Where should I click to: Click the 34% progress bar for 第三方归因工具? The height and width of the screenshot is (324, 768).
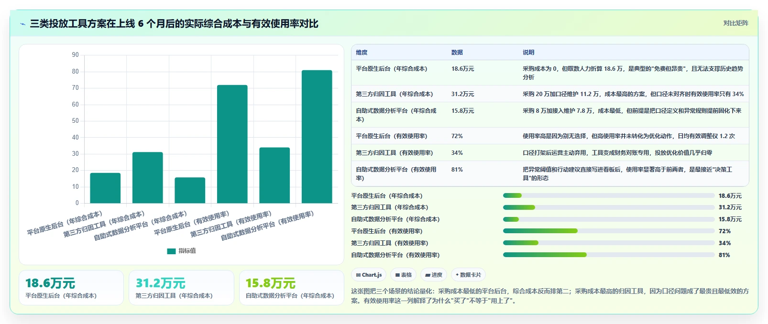click(x=609, y=243)
